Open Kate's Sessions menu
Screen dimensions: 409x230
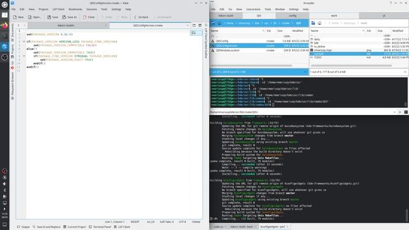[91, 9]
